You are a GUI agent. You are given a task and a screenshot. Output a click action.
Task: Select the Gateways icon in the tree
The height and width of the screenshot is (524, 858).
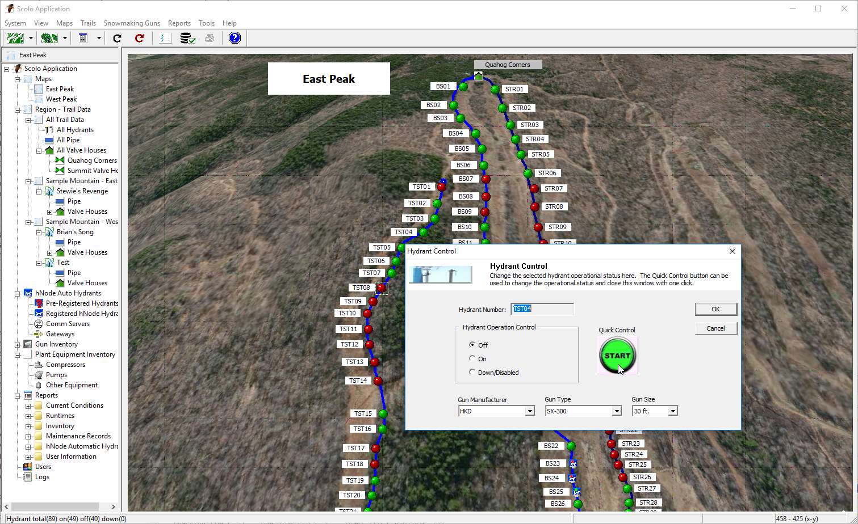pyautogui.click(x=38, y=333)
